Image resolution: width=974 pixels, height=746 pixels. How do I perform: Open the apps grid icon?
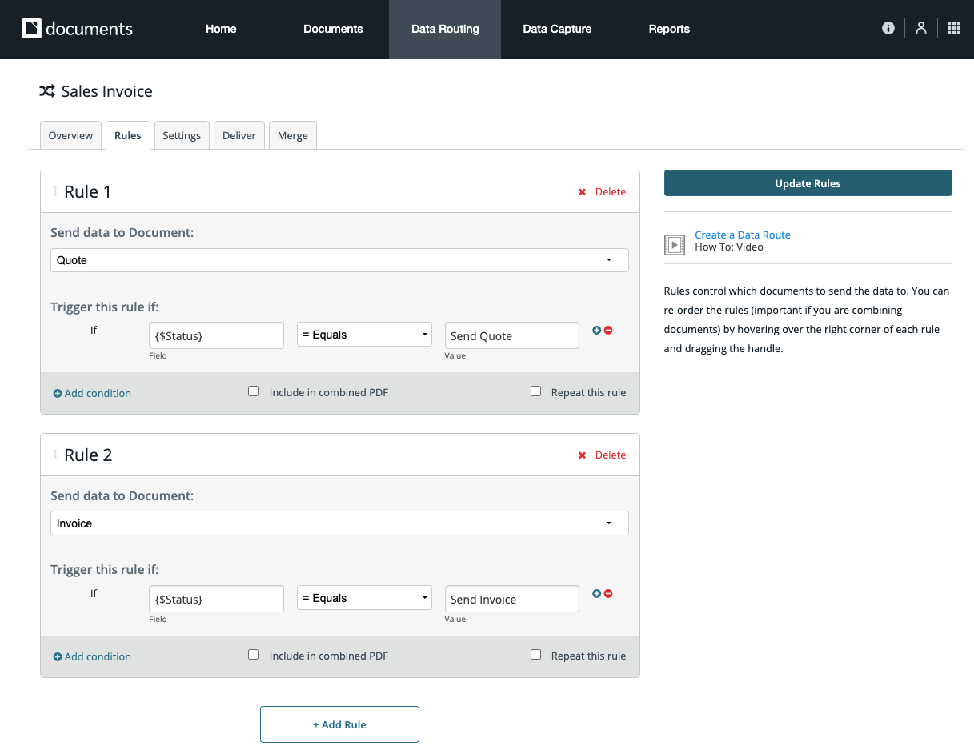point(953,28)
